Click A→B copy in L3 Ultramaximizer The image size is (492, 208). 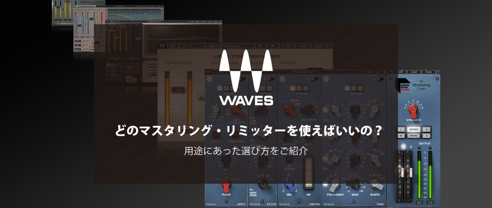coord(286,46)
